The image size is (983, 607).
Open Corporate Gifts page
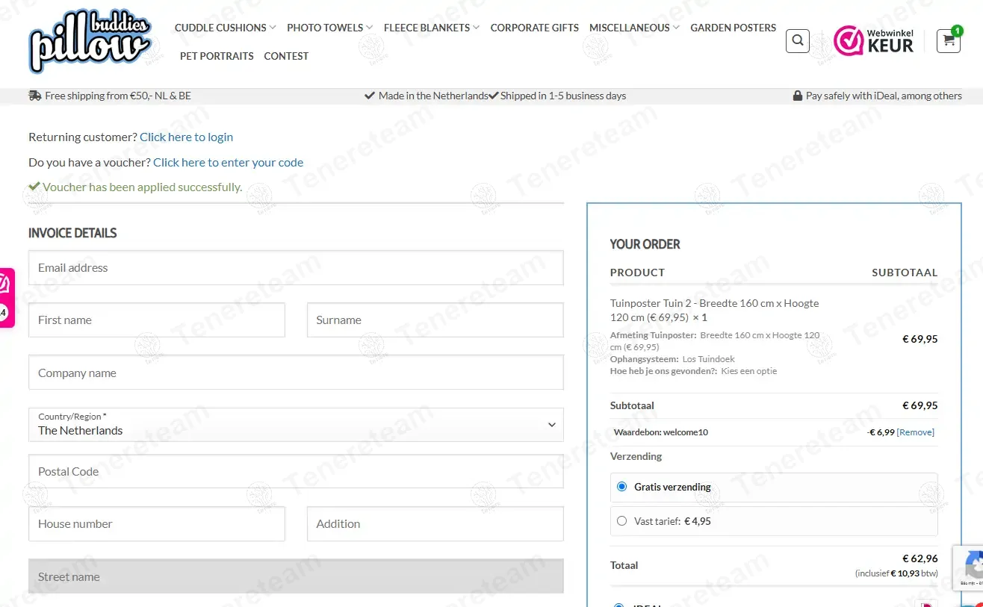click(x=535, y=28)
